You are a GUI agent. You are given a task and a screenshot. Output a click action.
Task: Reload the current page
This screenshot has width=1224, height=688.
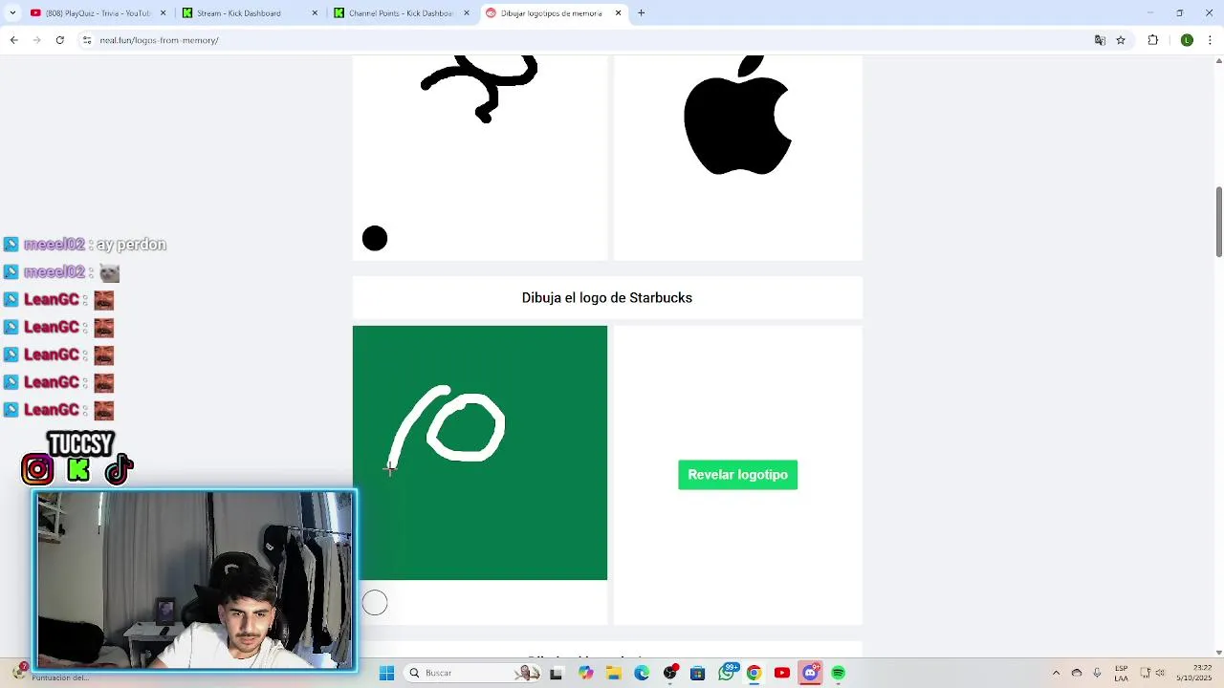(x=59, y=40)
